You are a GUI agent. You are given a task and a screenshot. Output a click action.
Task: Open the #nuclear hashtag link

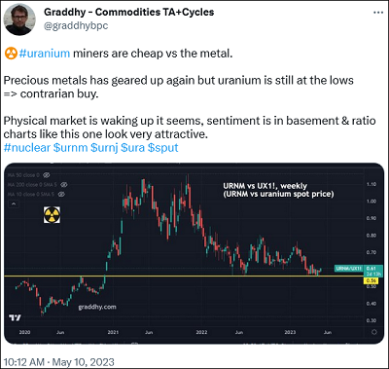click(27, 147)
